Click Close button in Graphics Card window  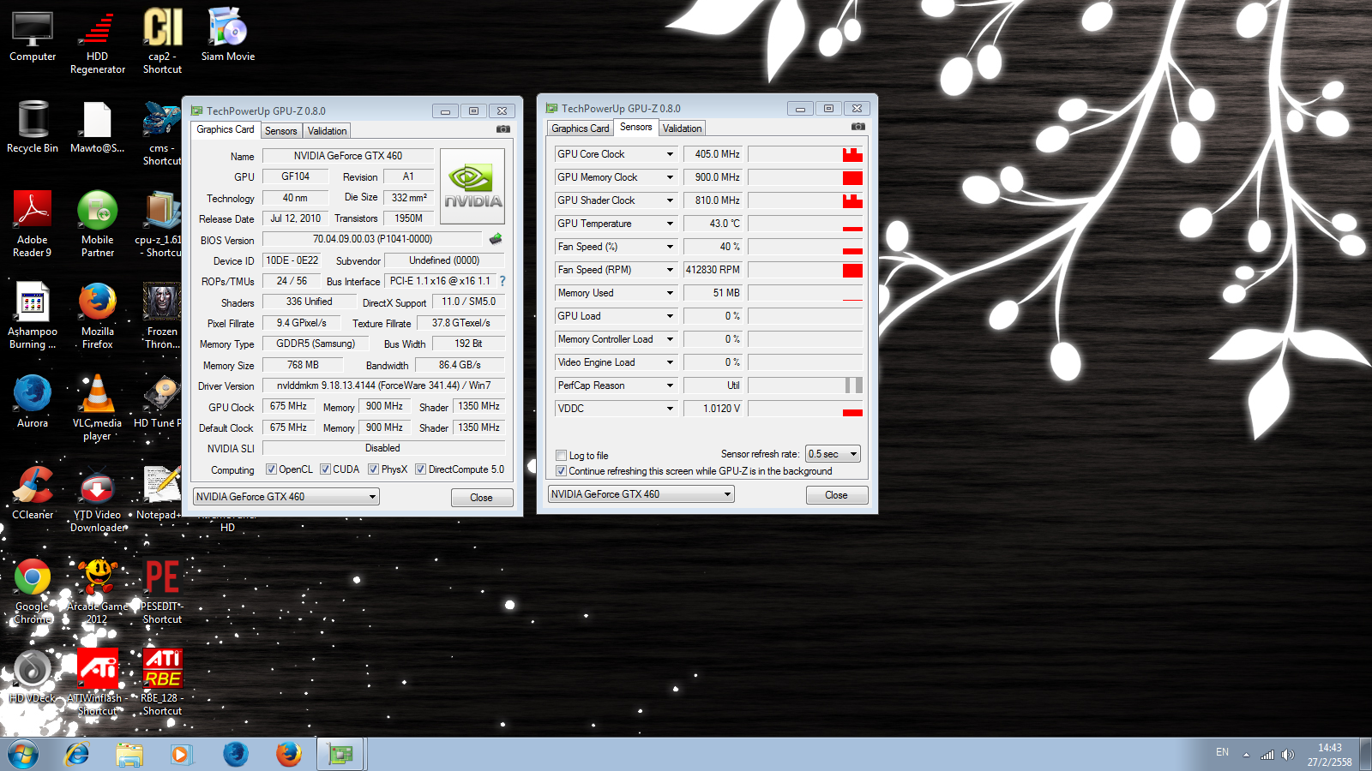[482, 498]
